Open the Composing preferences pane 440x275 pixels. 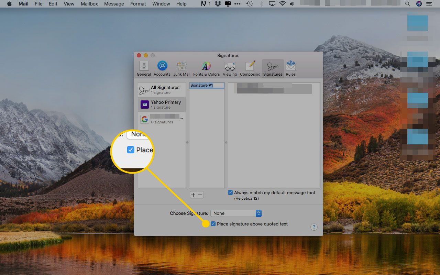point(250,68)
